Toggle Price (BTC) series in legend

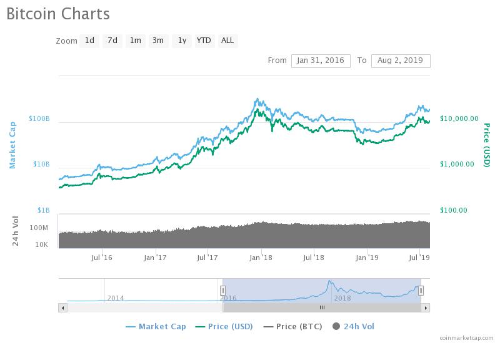pos(292,326)
